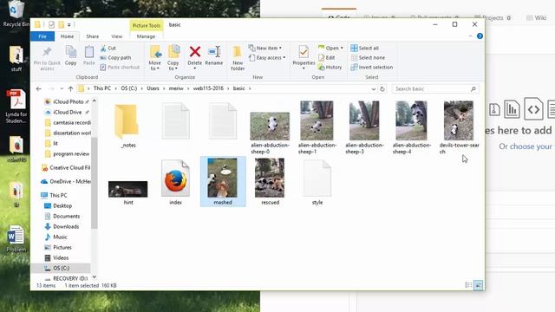Select Creative Cloud Files in navigation pane
Image resolution: width=555 pixels, height=312 pixels.
pos(66,167)
